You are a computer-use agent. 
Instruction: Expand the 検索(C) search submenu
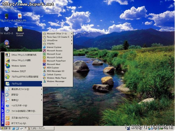23,100
